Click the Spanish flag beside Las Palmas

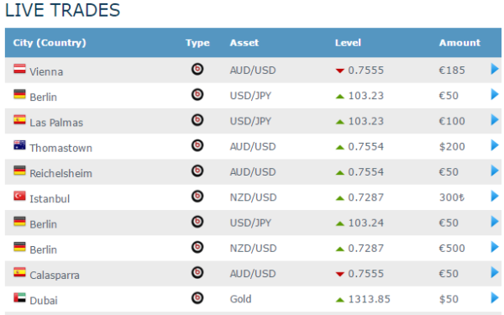click(x=19, y=120)
